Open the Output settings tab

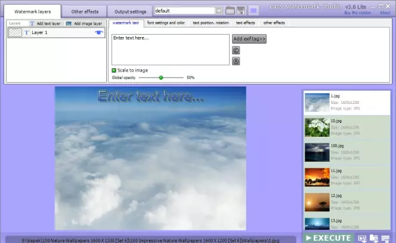pos(131,11)
